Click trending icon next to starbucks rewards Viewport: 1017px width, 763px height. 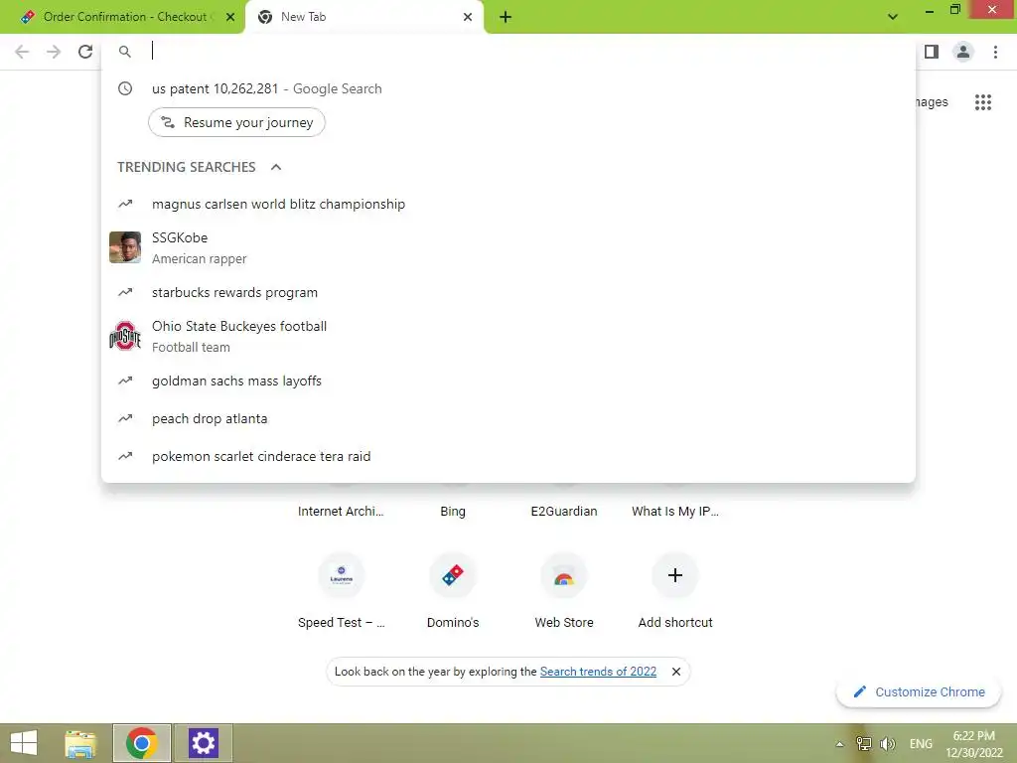pyautogui.click(x=125, y=293)
